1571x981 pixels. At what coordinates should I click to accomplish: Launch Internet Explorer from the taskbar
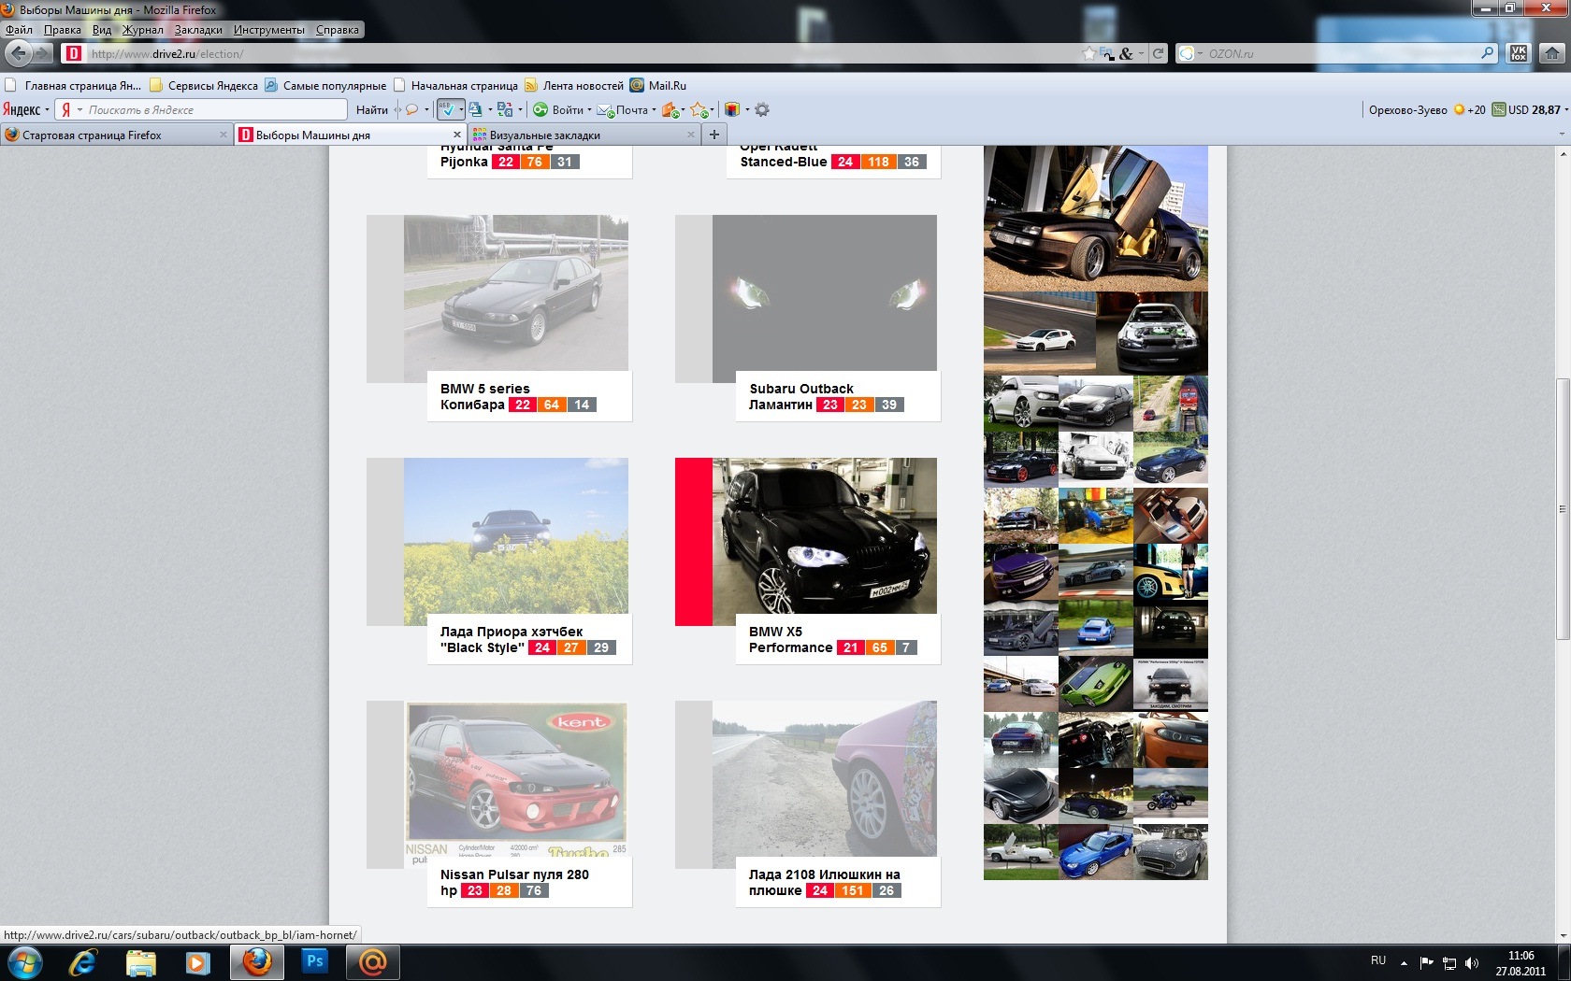click(x=83, y=962)
